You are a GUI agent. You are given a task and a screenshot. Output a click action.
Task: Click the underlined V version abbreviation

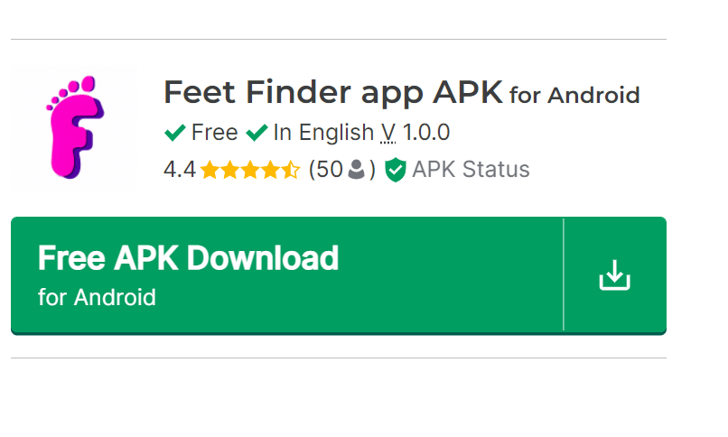click(x=388, y=133)
